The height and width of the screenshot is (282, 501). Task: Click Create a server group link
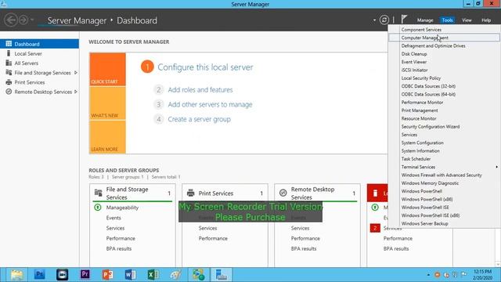coord(199,119)
